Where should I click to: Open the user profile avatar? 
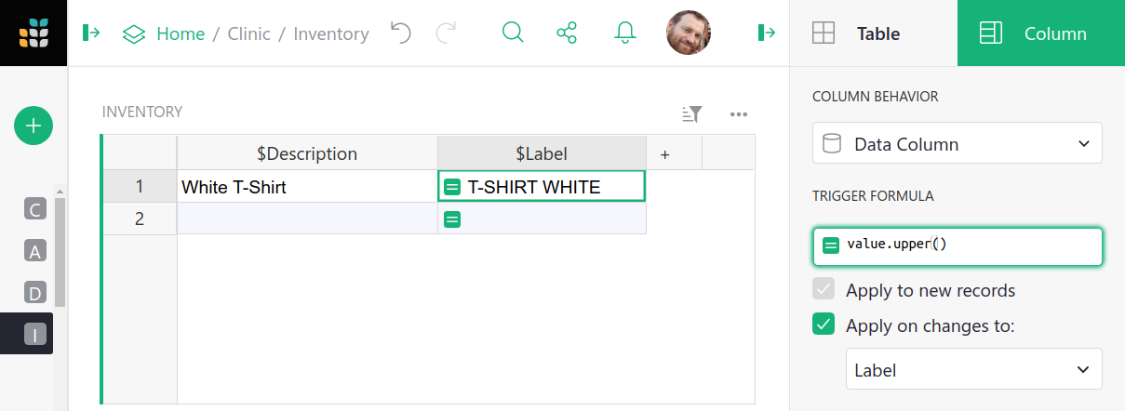pyautogui.click(x=689, y=33)
